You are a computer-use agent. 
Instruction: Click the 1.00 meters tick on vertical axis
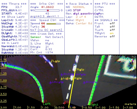click(x=3, y=80)
